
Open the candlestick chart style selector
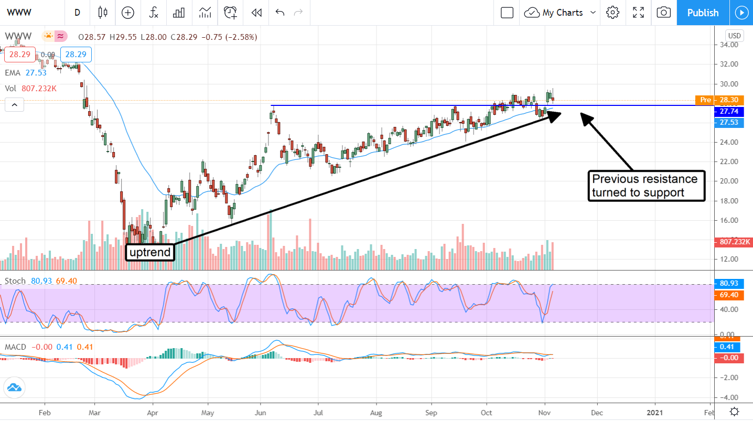(102, 13)
